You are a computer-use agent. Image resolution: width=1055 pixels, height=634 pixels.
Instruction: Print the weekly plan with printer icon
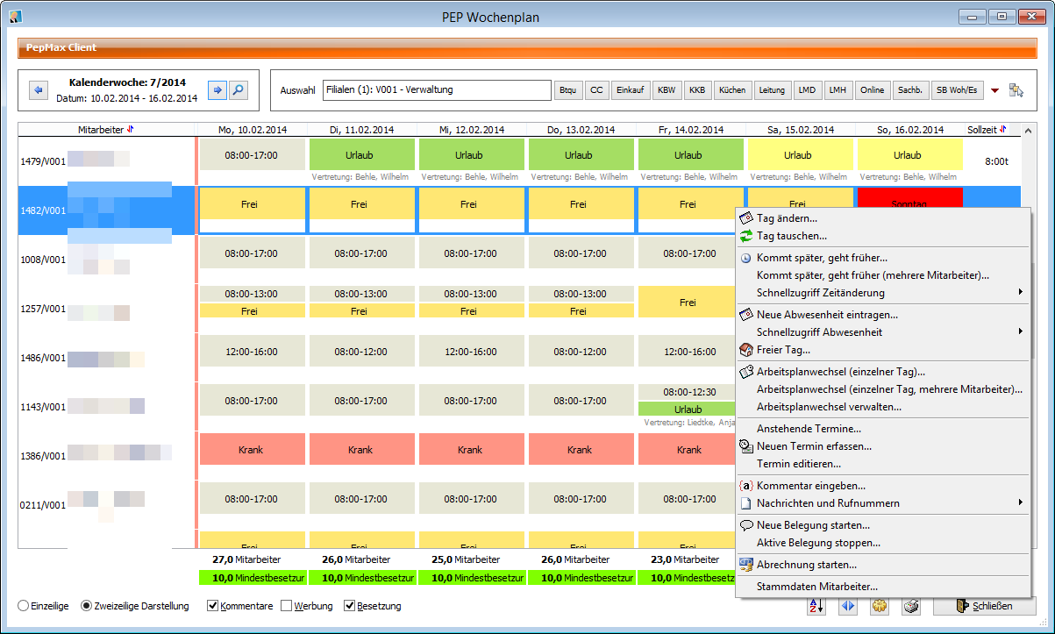(x=911, y=606)
